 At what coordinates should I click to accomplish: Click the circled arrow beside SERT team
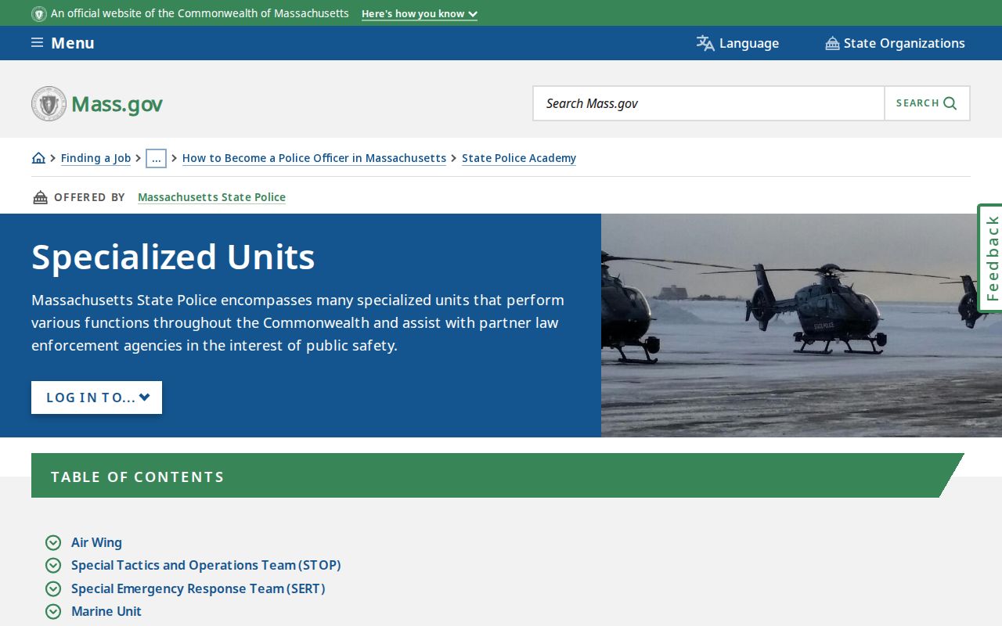point(53,588)
